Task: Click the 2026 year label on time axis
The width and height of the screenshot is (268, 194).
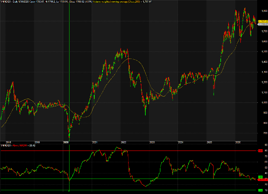Action: [x=238, y=142]
